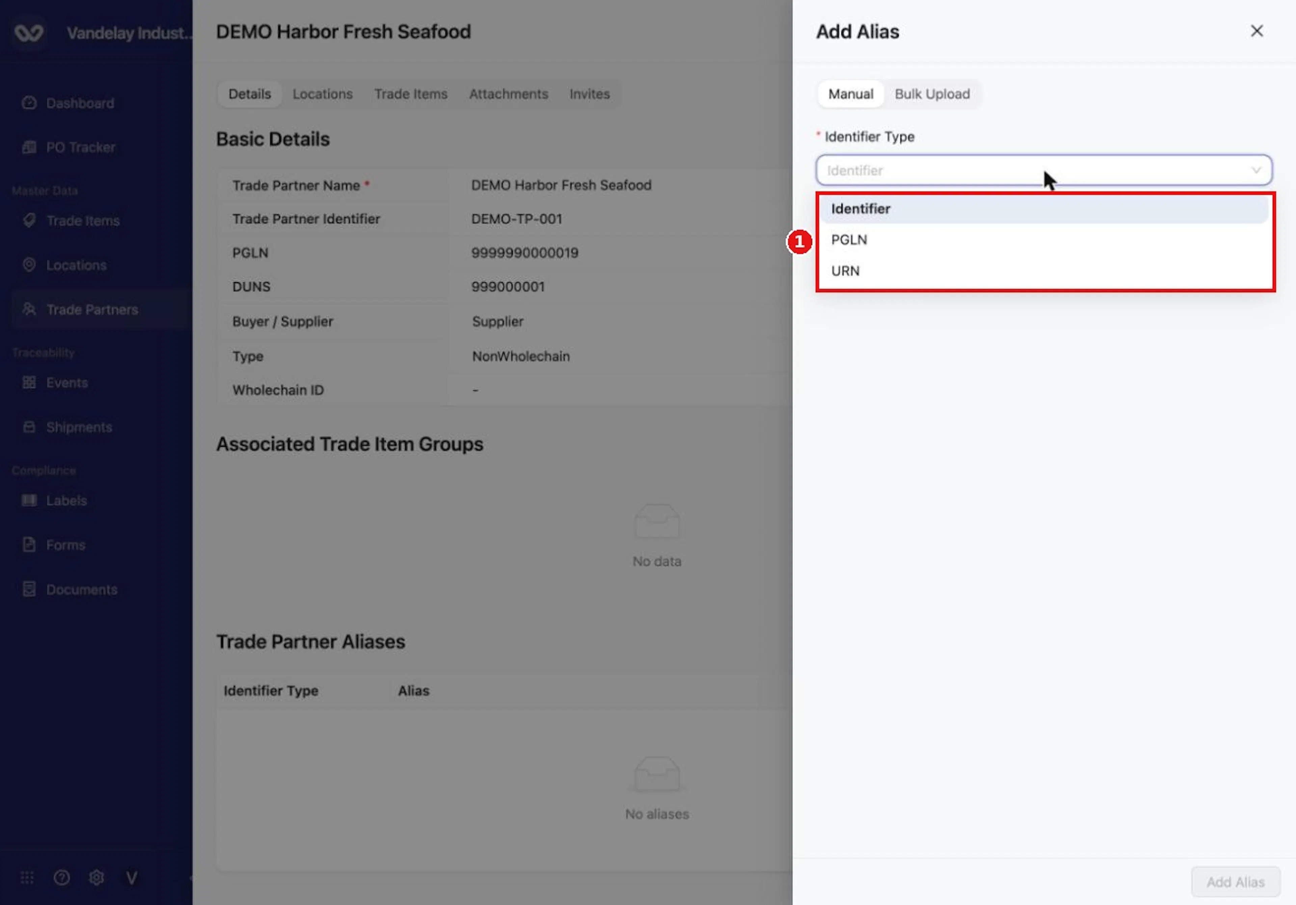Viewport: 1296px width, 905px height.
Task: Click the Alias column header
Action: point(413,691)
